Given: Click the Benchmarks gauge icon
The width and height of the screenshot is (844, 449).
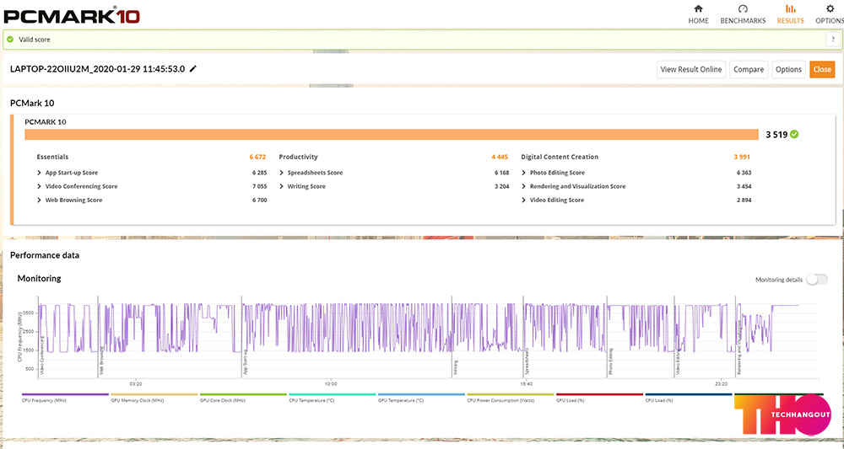Looking at the screenshot, I should (743, 8).
